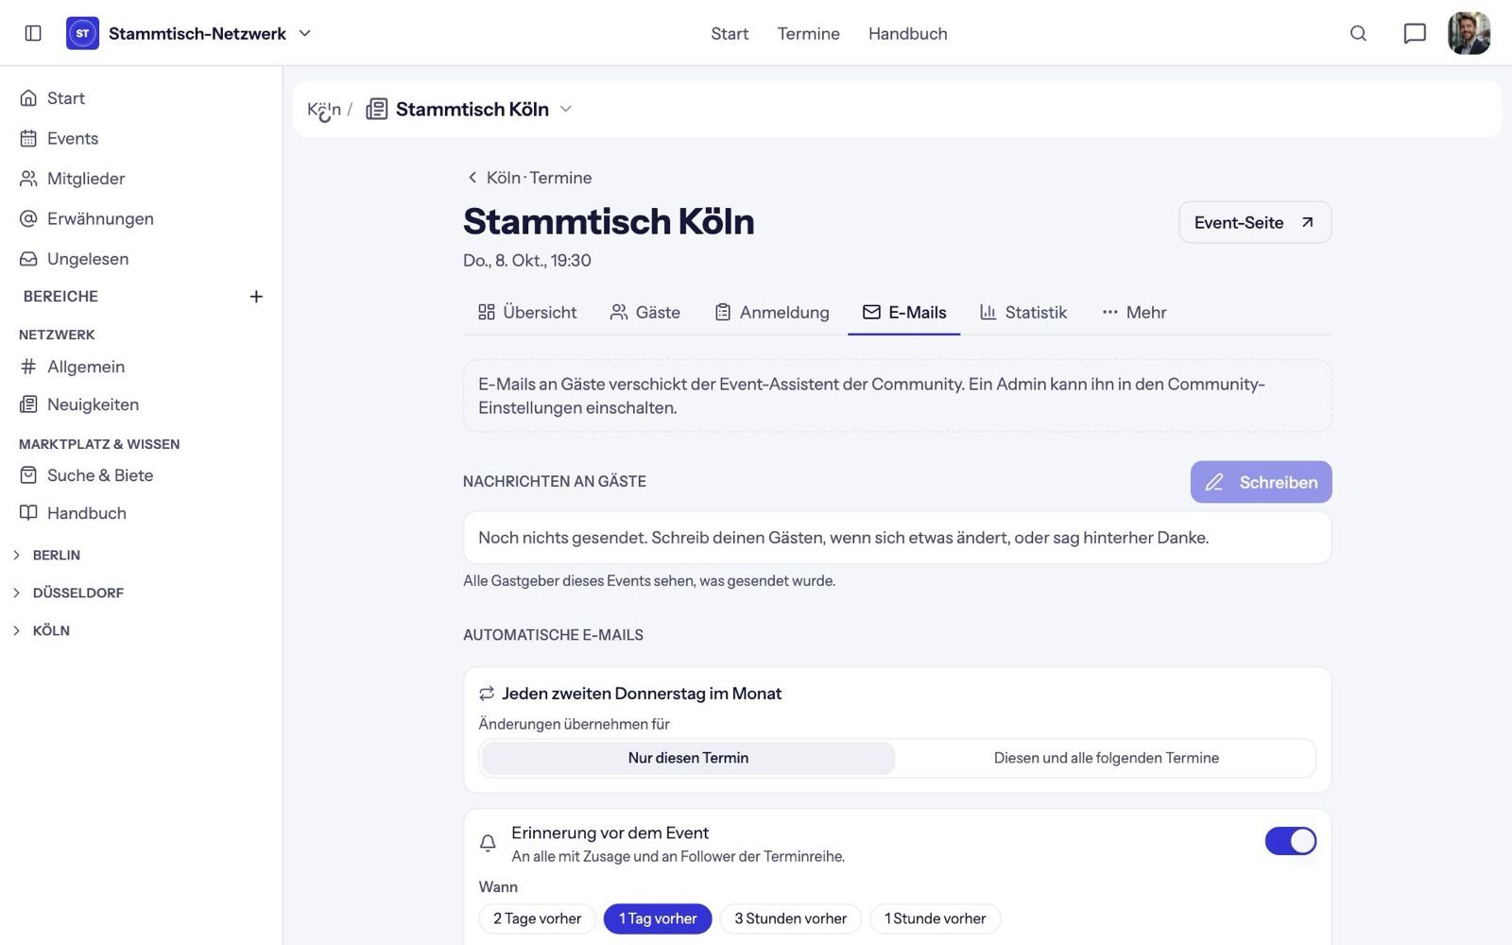Click the ST community logo
Image resolution: width=1512 pixels, height=945 pixels.
pyautogui.click(x=82, y=33)
